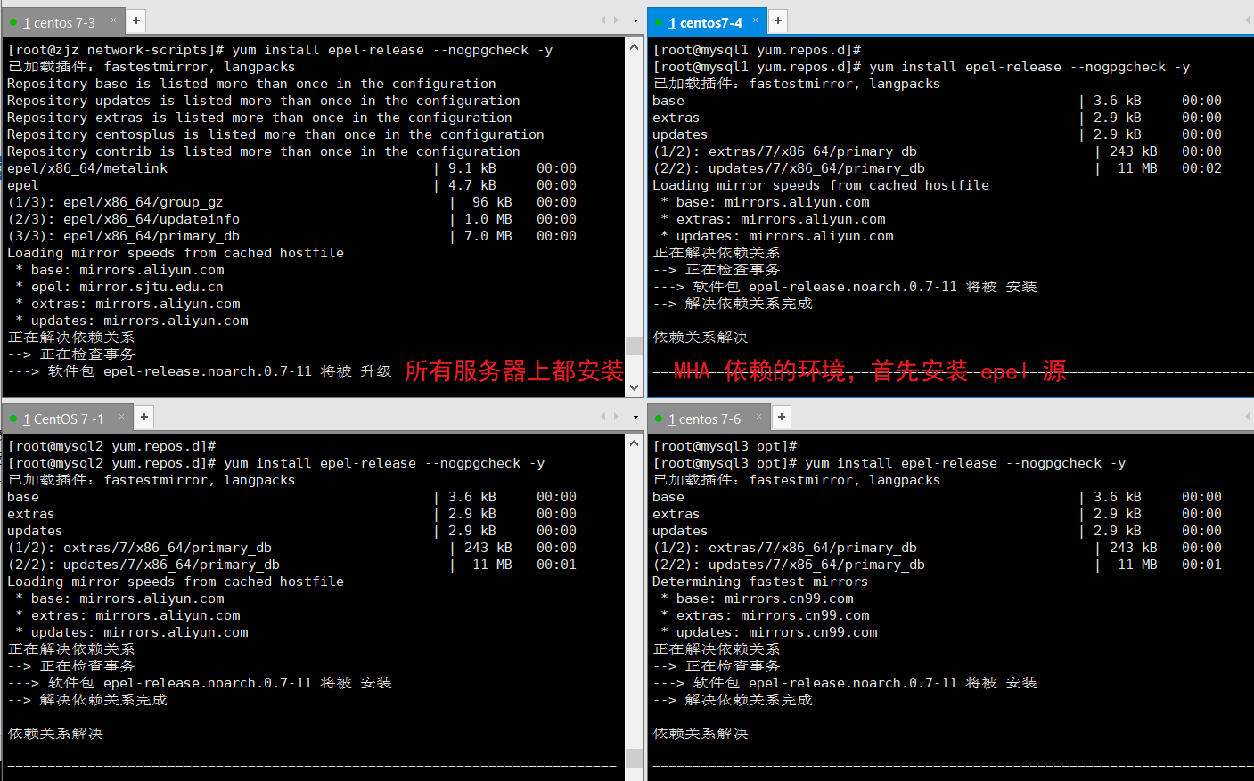This screenshot has height=781, width=1254.
Task: Click '* epel: mirror.sjtu.edu.cn' line
Action: (x=119, y=287)
